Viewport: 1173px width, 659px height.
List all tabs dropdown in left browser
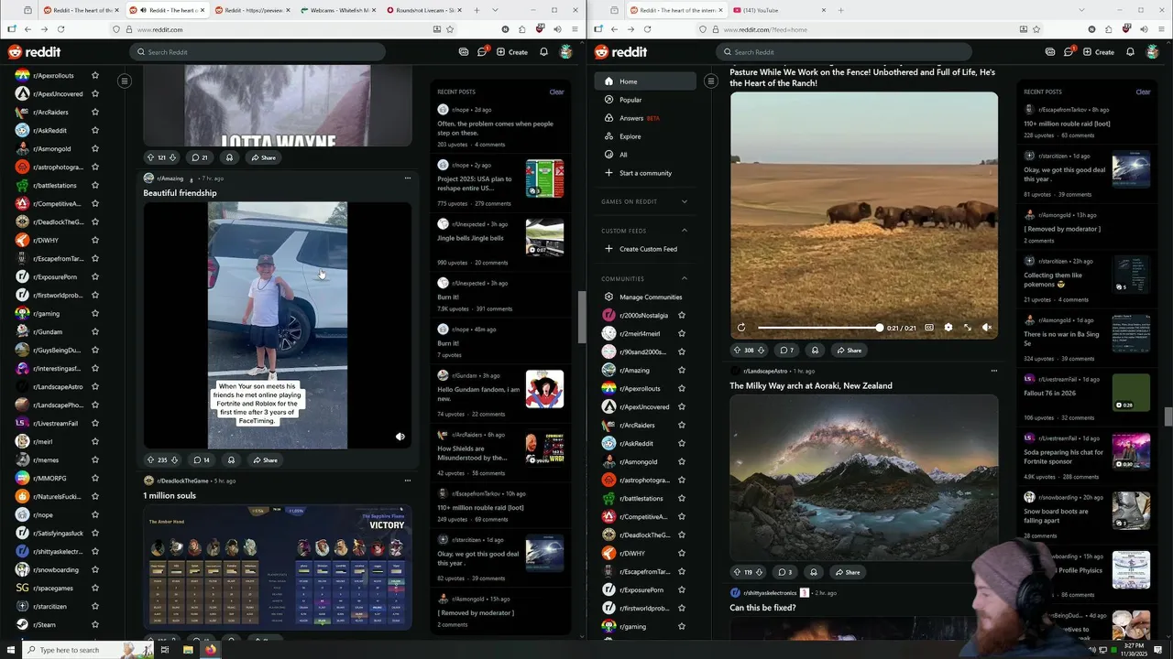496,10
